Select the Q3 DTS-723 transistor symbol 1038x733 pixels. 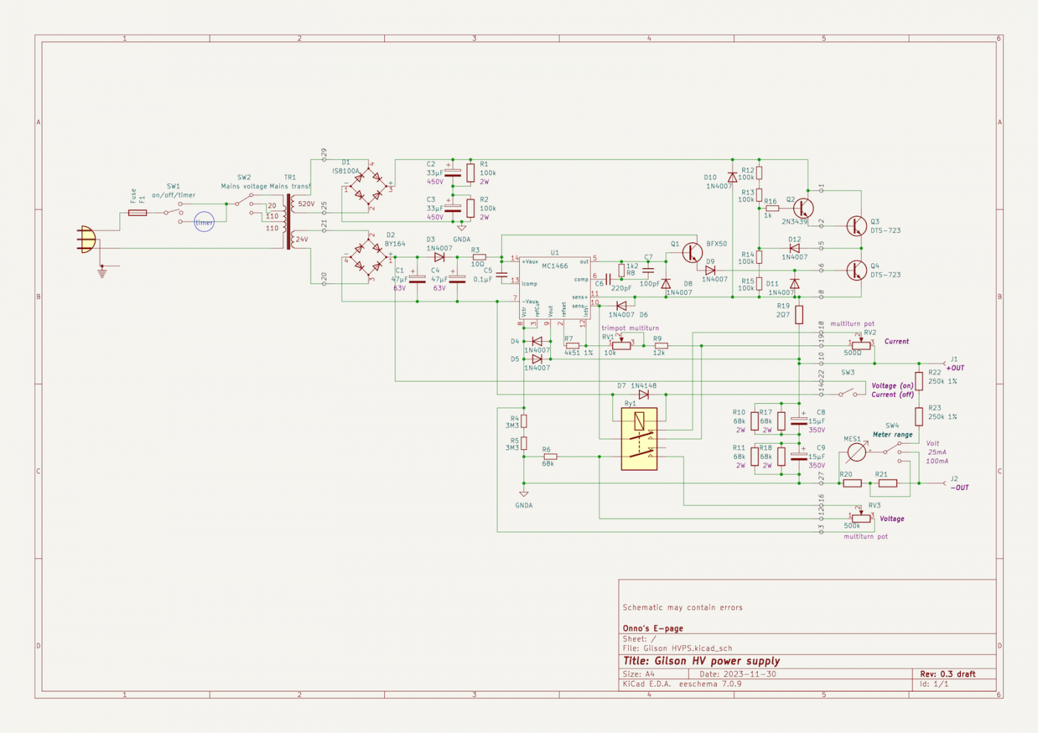pos(856,226)
